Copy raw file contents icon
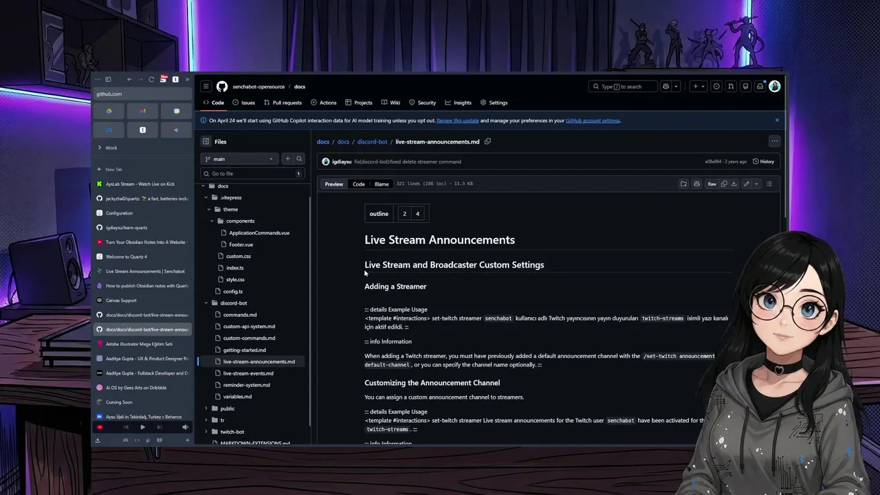The height and width of the screenshot is (495, 880). (724, 184)
